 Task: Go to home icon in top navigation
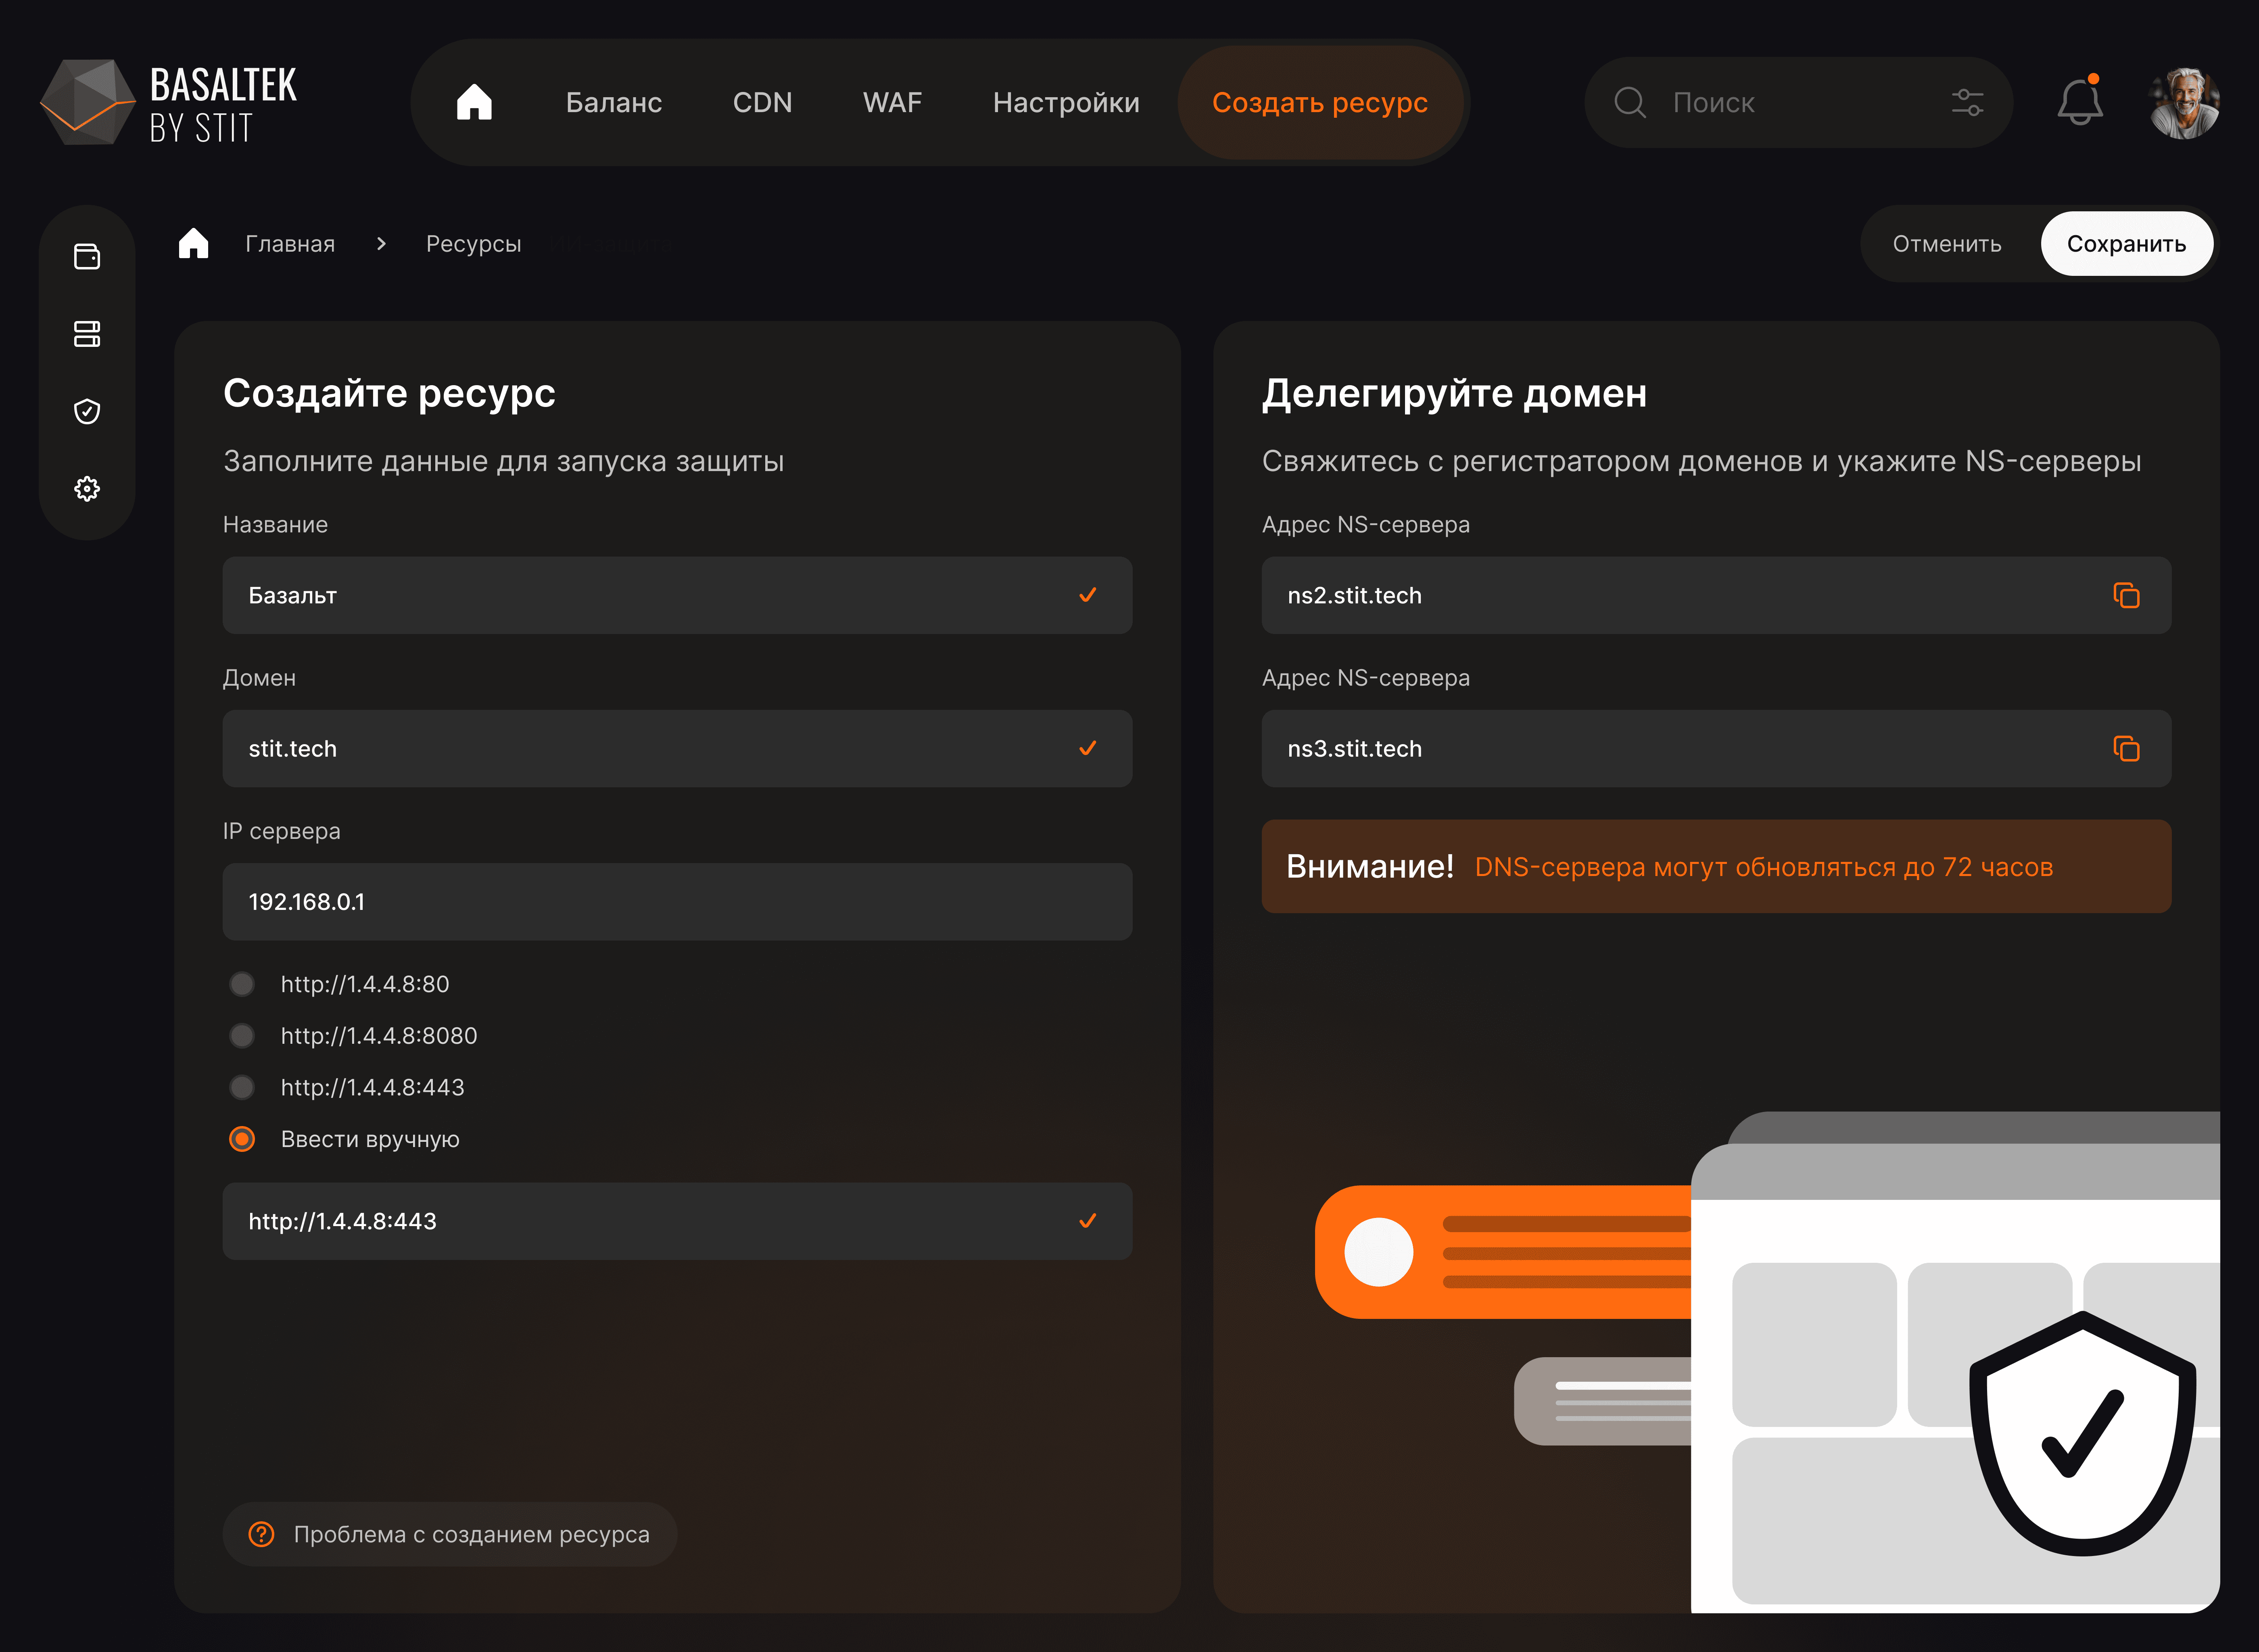(474, 102)
